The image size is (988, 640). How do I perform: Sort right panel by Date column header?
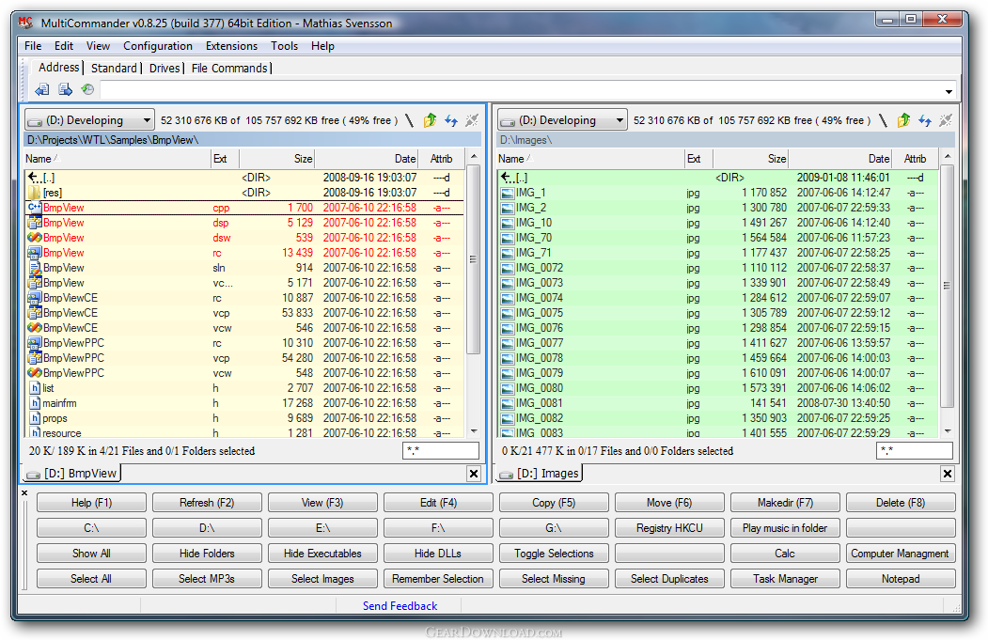tap(841, 159)
